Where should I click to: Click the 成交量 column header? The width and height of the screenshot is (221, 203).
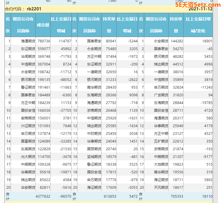coord(43,25)
